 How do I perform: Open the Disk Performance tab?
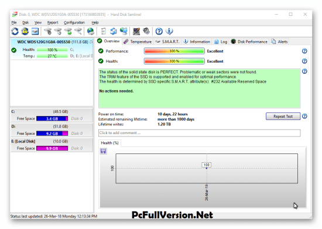249,42
